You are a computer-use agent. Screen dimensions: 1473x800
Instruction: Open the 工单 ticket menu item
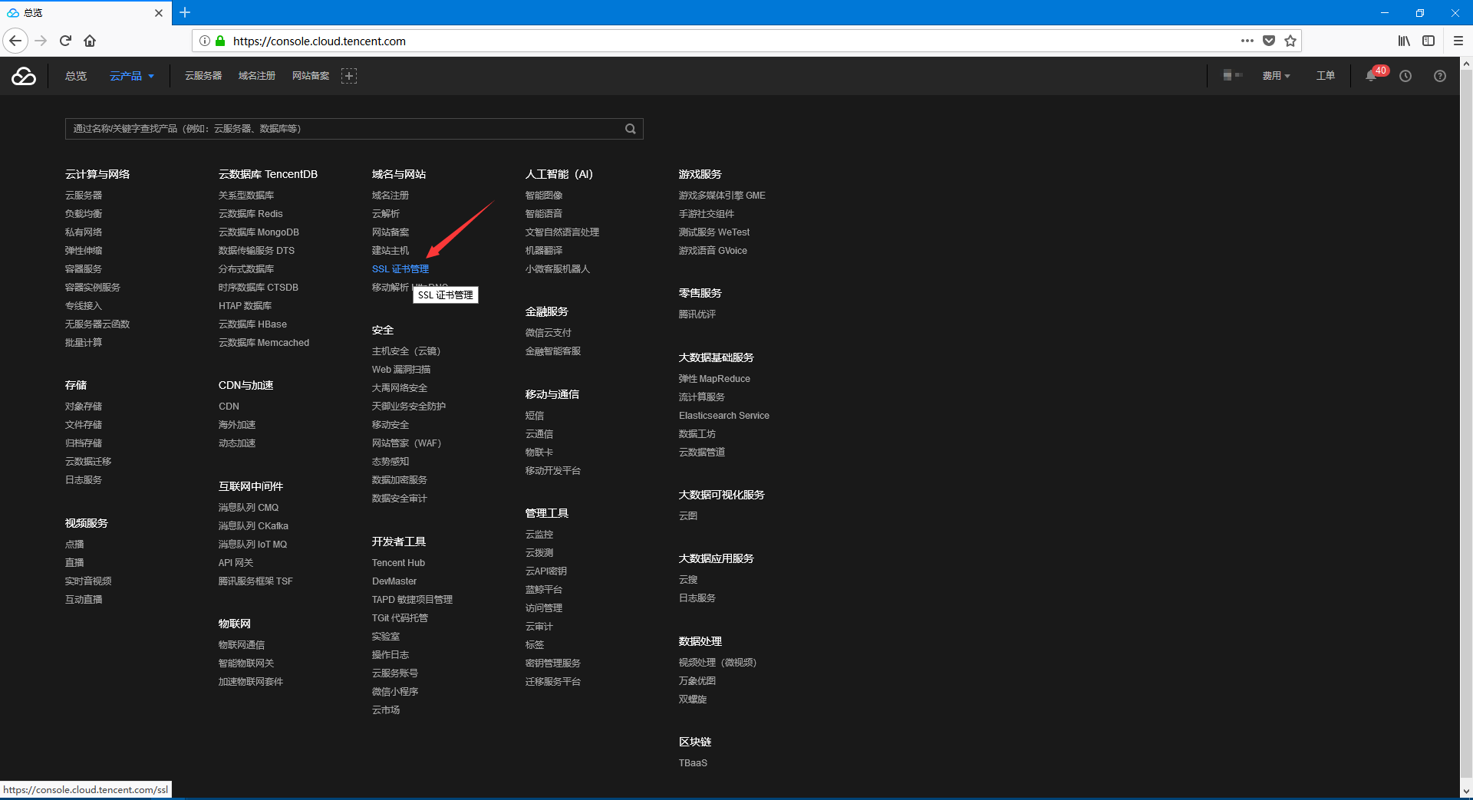tap(1326, 76)
